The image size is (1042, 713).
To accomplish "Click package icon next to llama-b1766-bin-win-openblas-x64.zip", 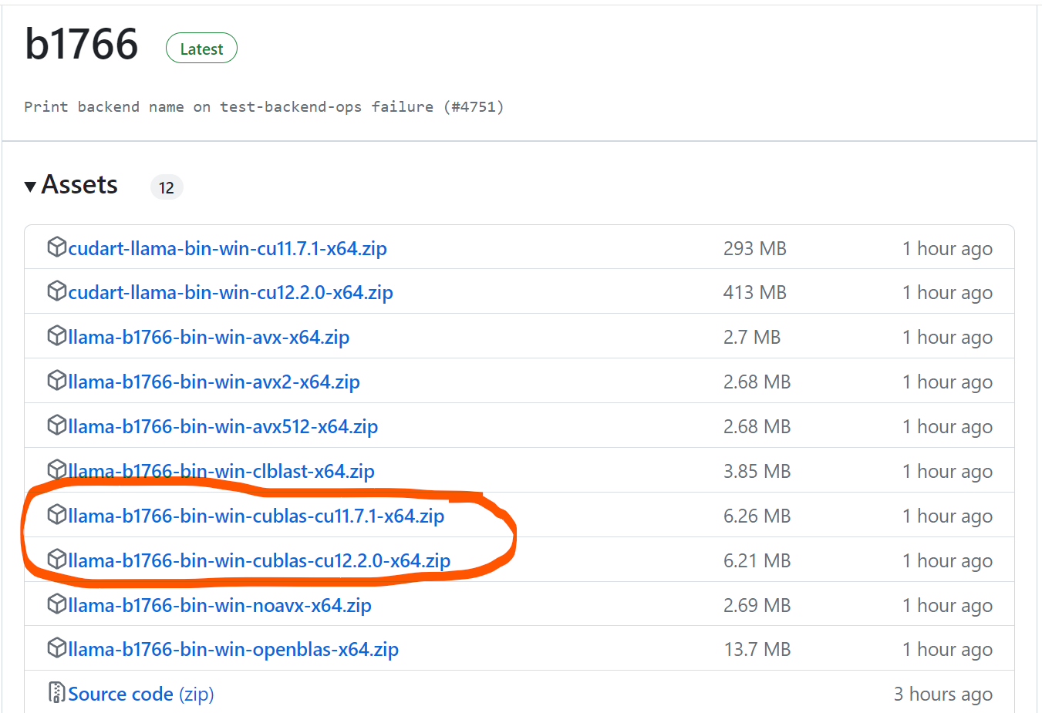I will (57, 648).
